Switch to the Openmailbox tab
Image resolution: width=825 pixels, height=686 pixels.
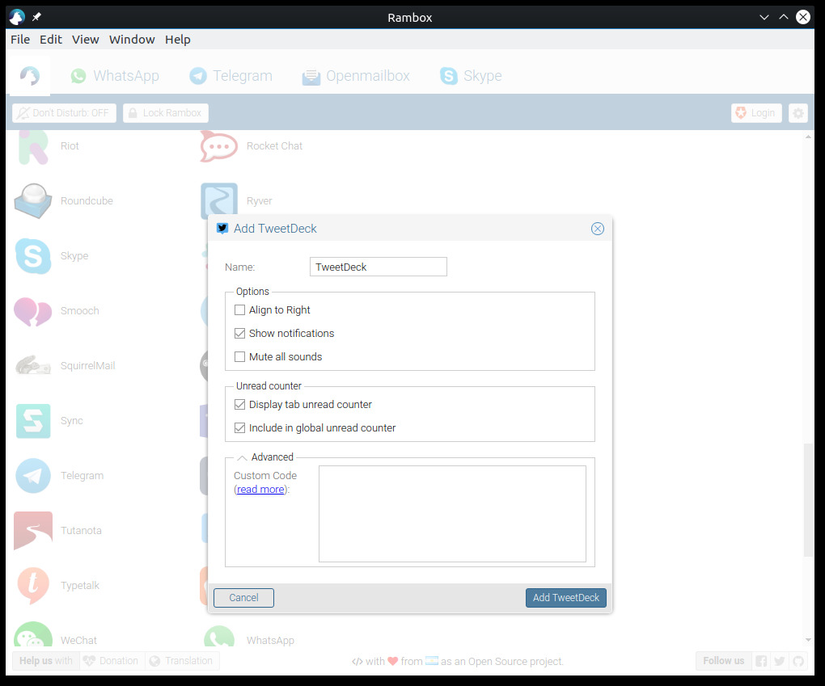(356, 76)
